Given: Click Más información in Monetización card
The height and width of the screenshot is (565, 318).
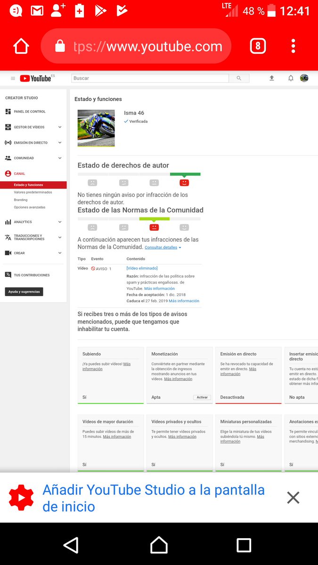Looking at the screenshot, I should 178,379.
